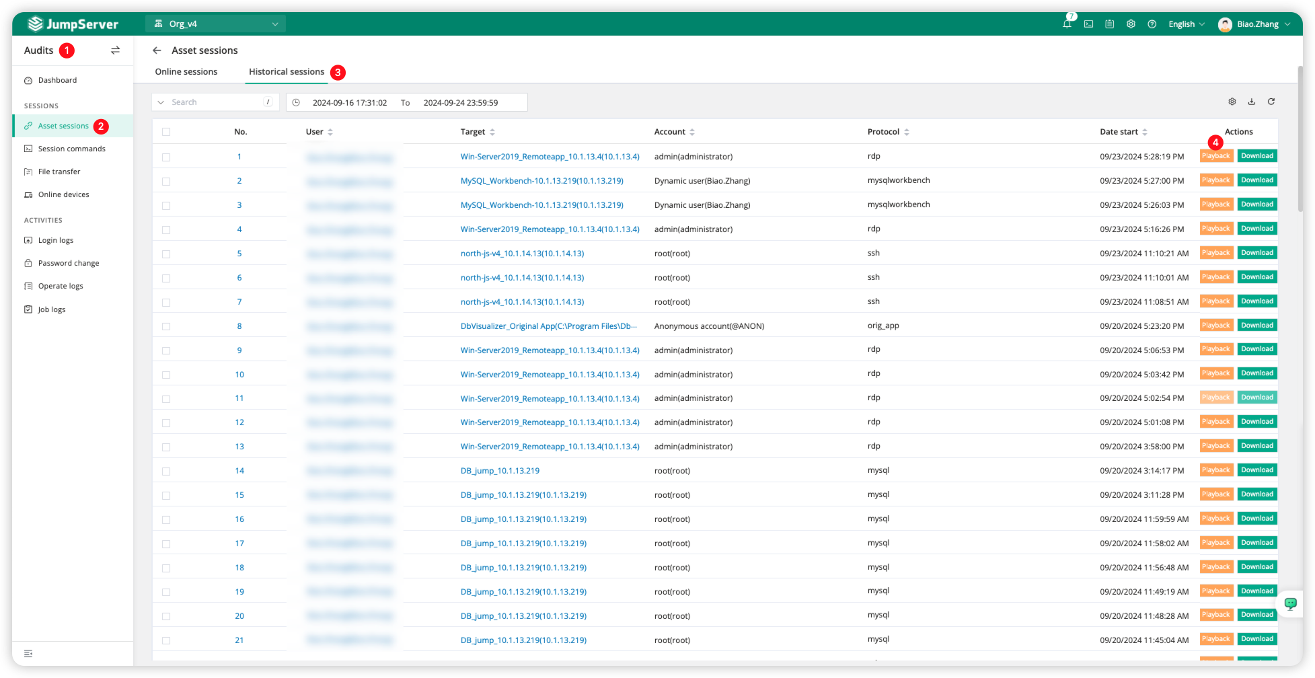Switch to the Historical sessions tab

coord(287,72)
